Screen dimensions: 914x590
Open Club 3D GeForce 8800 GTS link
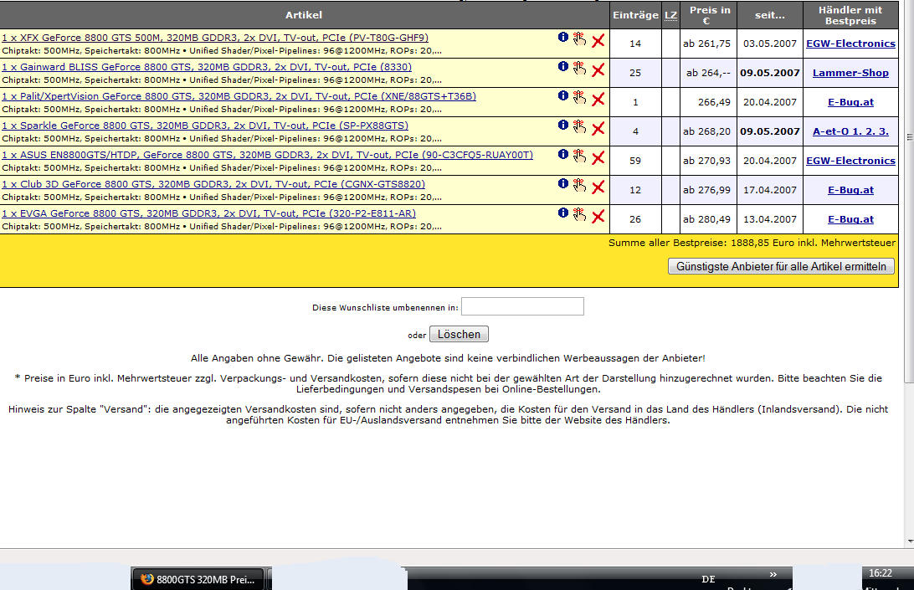point(213,183)
